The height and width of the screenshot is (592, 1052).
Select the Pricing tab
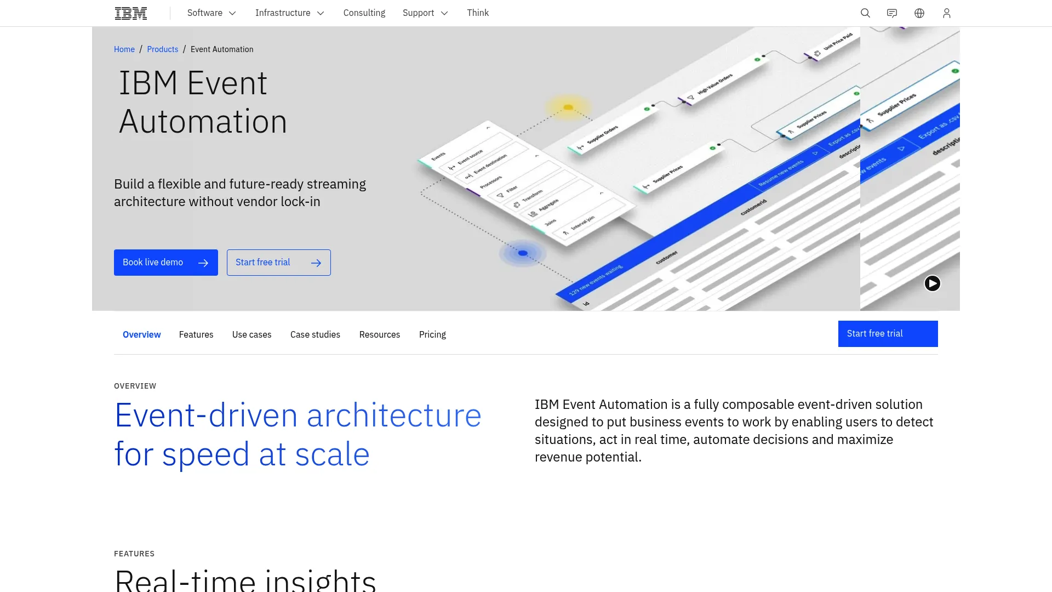tap(432, 334)
